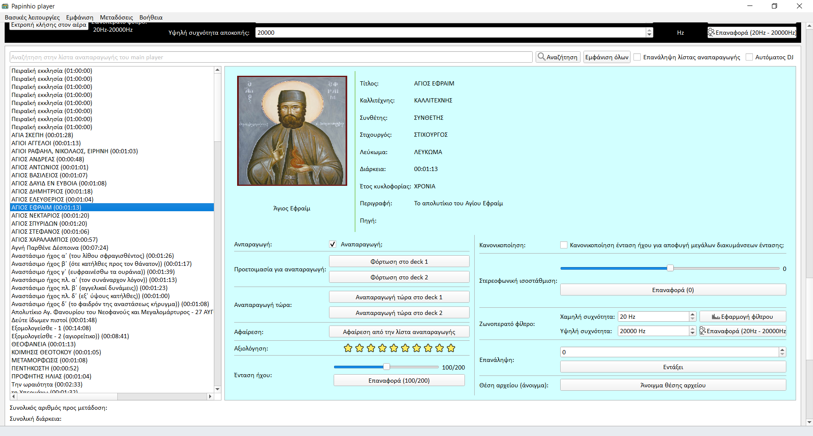Decrease the Υψηλή συχνότητα 20000 Hz spinner in filter panel
Viewport: 813px width, 436px height.
tap(692, 333)
